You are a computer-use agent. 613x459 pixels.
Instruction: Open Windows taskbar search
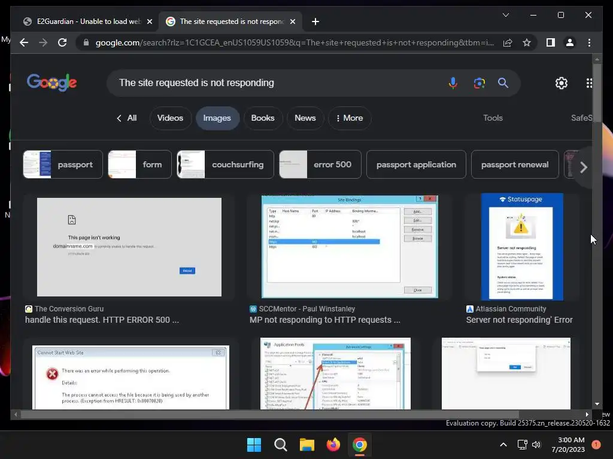(x=280, y=445)
